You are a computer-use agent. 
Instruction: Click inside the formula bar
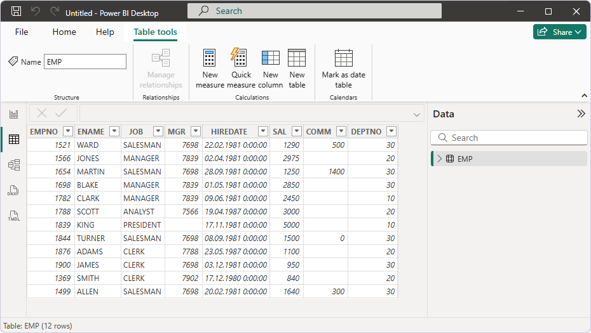pyautogui.click(x=252, y=114)
